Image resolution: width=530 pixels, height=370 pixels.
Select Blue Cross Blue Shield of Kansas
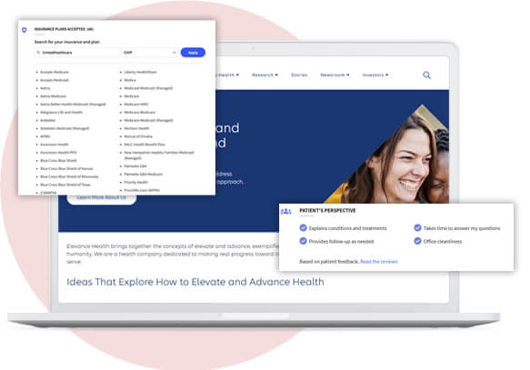click(x=66, y=168)
